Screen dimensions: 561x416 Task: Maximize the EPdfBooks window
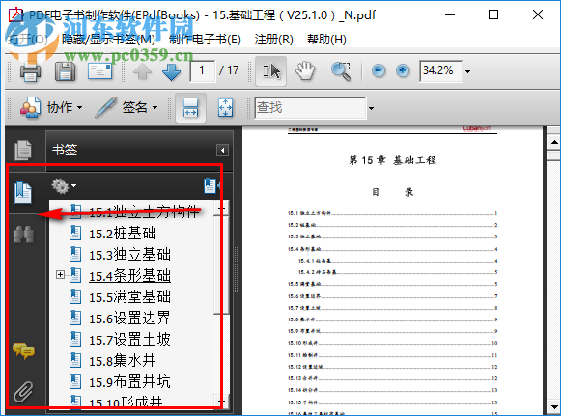(493, 15)
